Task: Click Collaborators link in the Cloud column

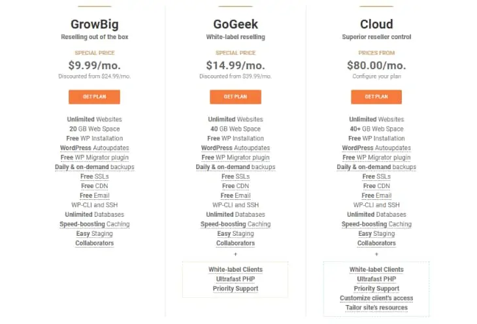Action: tap(376, 243)
